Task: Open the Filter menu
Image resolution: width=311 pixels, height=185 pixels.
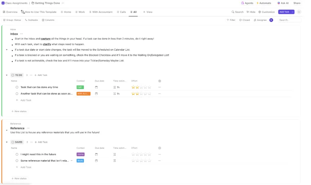Action: 231,20
